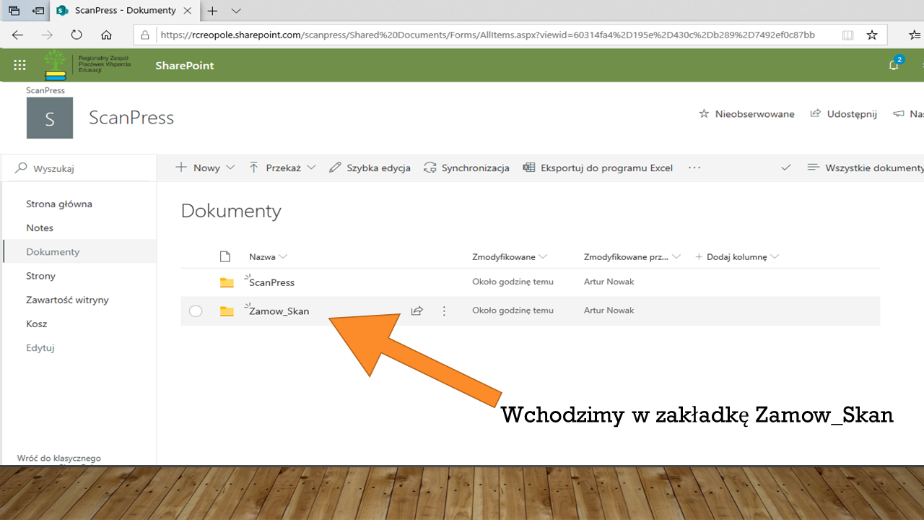This screenshot has height=520, width=924.
Task: Click the ScanPress site S tile
Action: pyautogui.click(x=50, y=118)
